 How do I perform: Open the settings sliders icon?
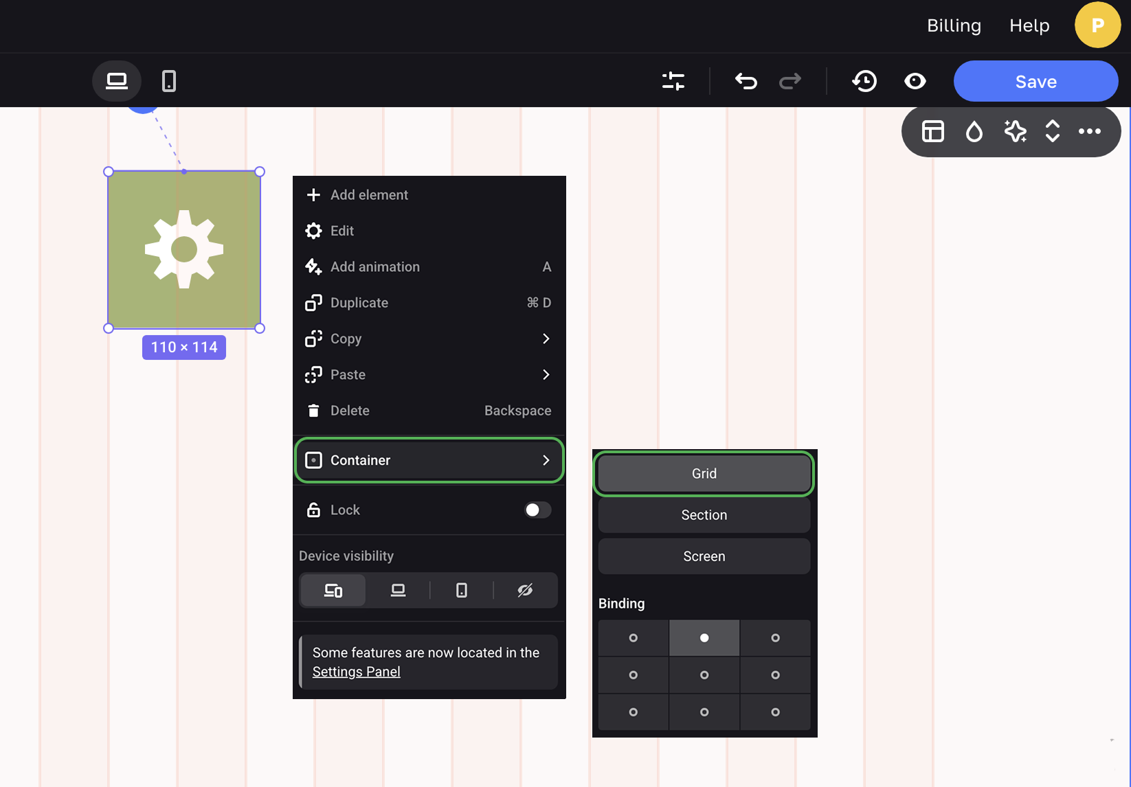673,81
